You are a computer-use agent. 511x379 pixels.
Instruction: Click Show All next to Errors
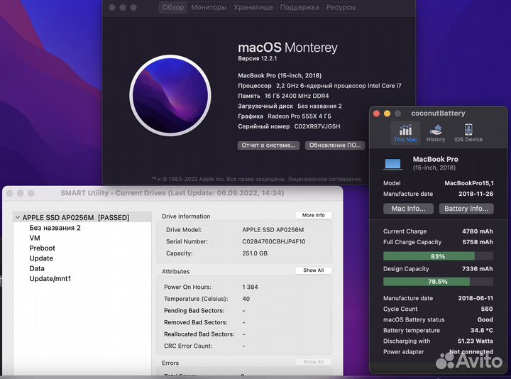coord(314,362)
